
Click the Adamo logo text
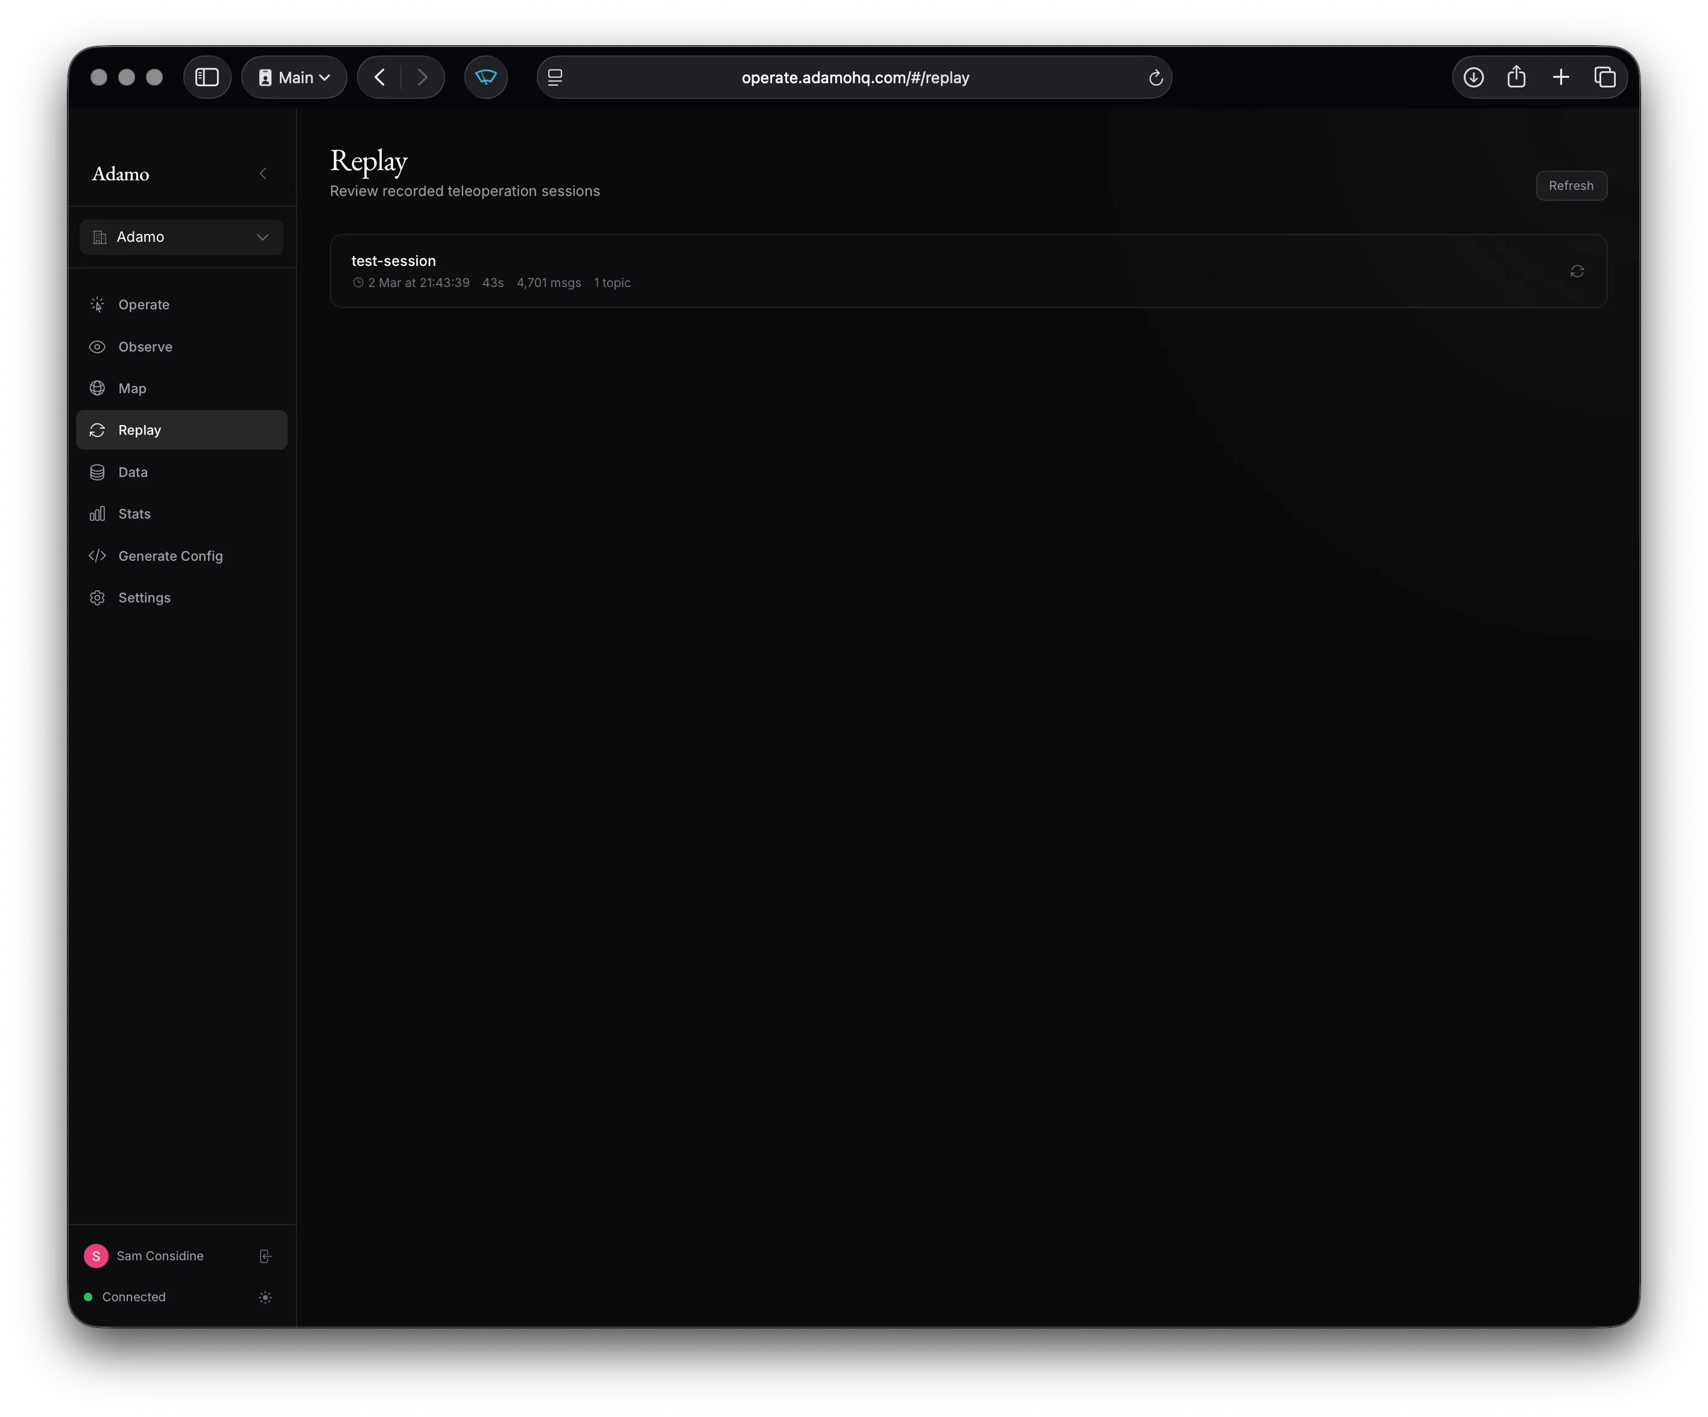121,174
